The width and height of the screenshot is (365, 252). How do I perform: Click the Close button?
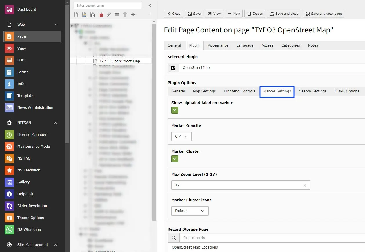point(173,14)
